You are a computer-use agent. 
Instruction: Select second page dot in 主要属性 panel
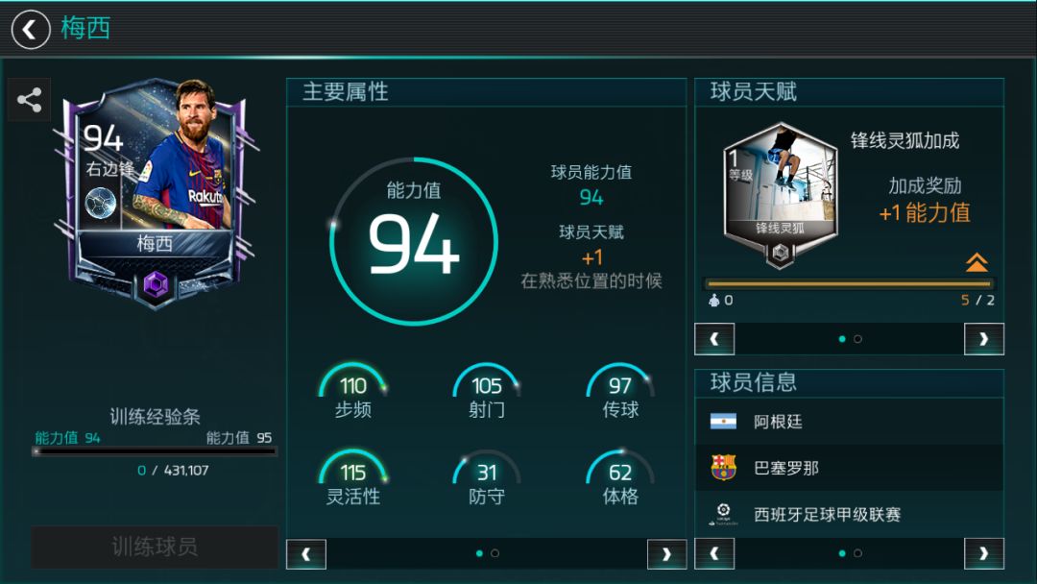point(495,553)
